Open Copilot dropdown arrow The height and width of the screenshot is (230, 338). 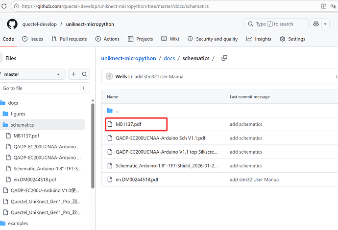click(325, 24)
